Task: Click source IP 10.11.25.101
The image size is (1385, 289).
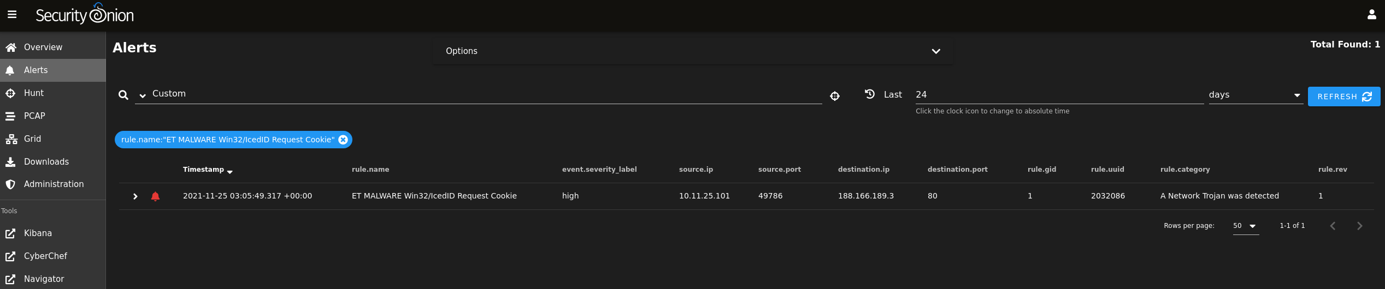Action: pyautogui.click(x=704, y=196)
